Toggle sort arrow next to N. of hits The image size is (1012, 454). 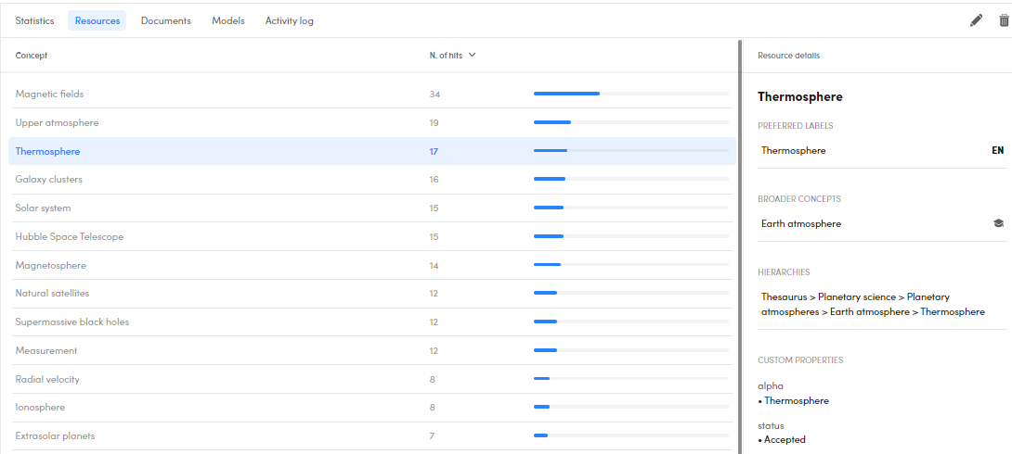click(x=473, y=56)
